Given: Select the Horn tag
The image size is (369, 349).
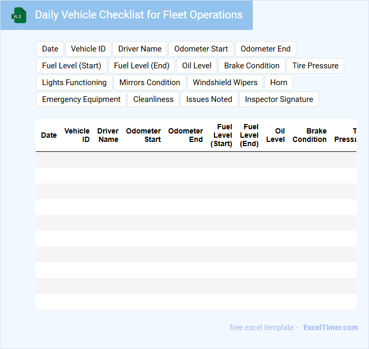Looking at the screenshot, I should [279, 83].
